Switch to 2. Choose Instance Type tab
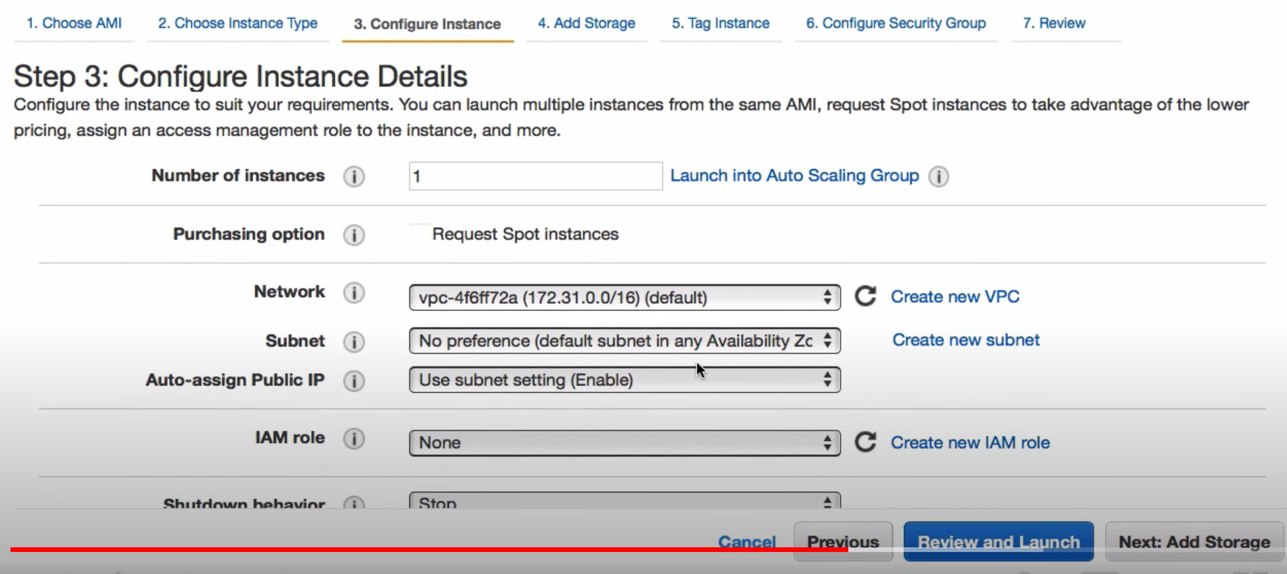 point(238,23)
